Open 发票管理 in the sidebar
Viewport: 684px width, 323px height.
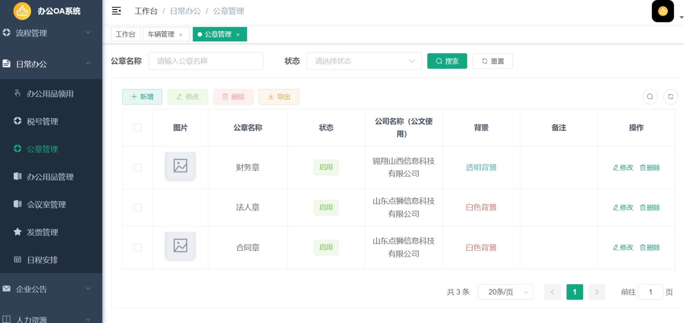[42, 232]
